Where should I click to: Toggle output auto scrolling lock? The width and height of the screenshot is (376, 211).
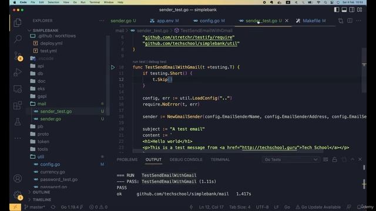pos(334,159)
